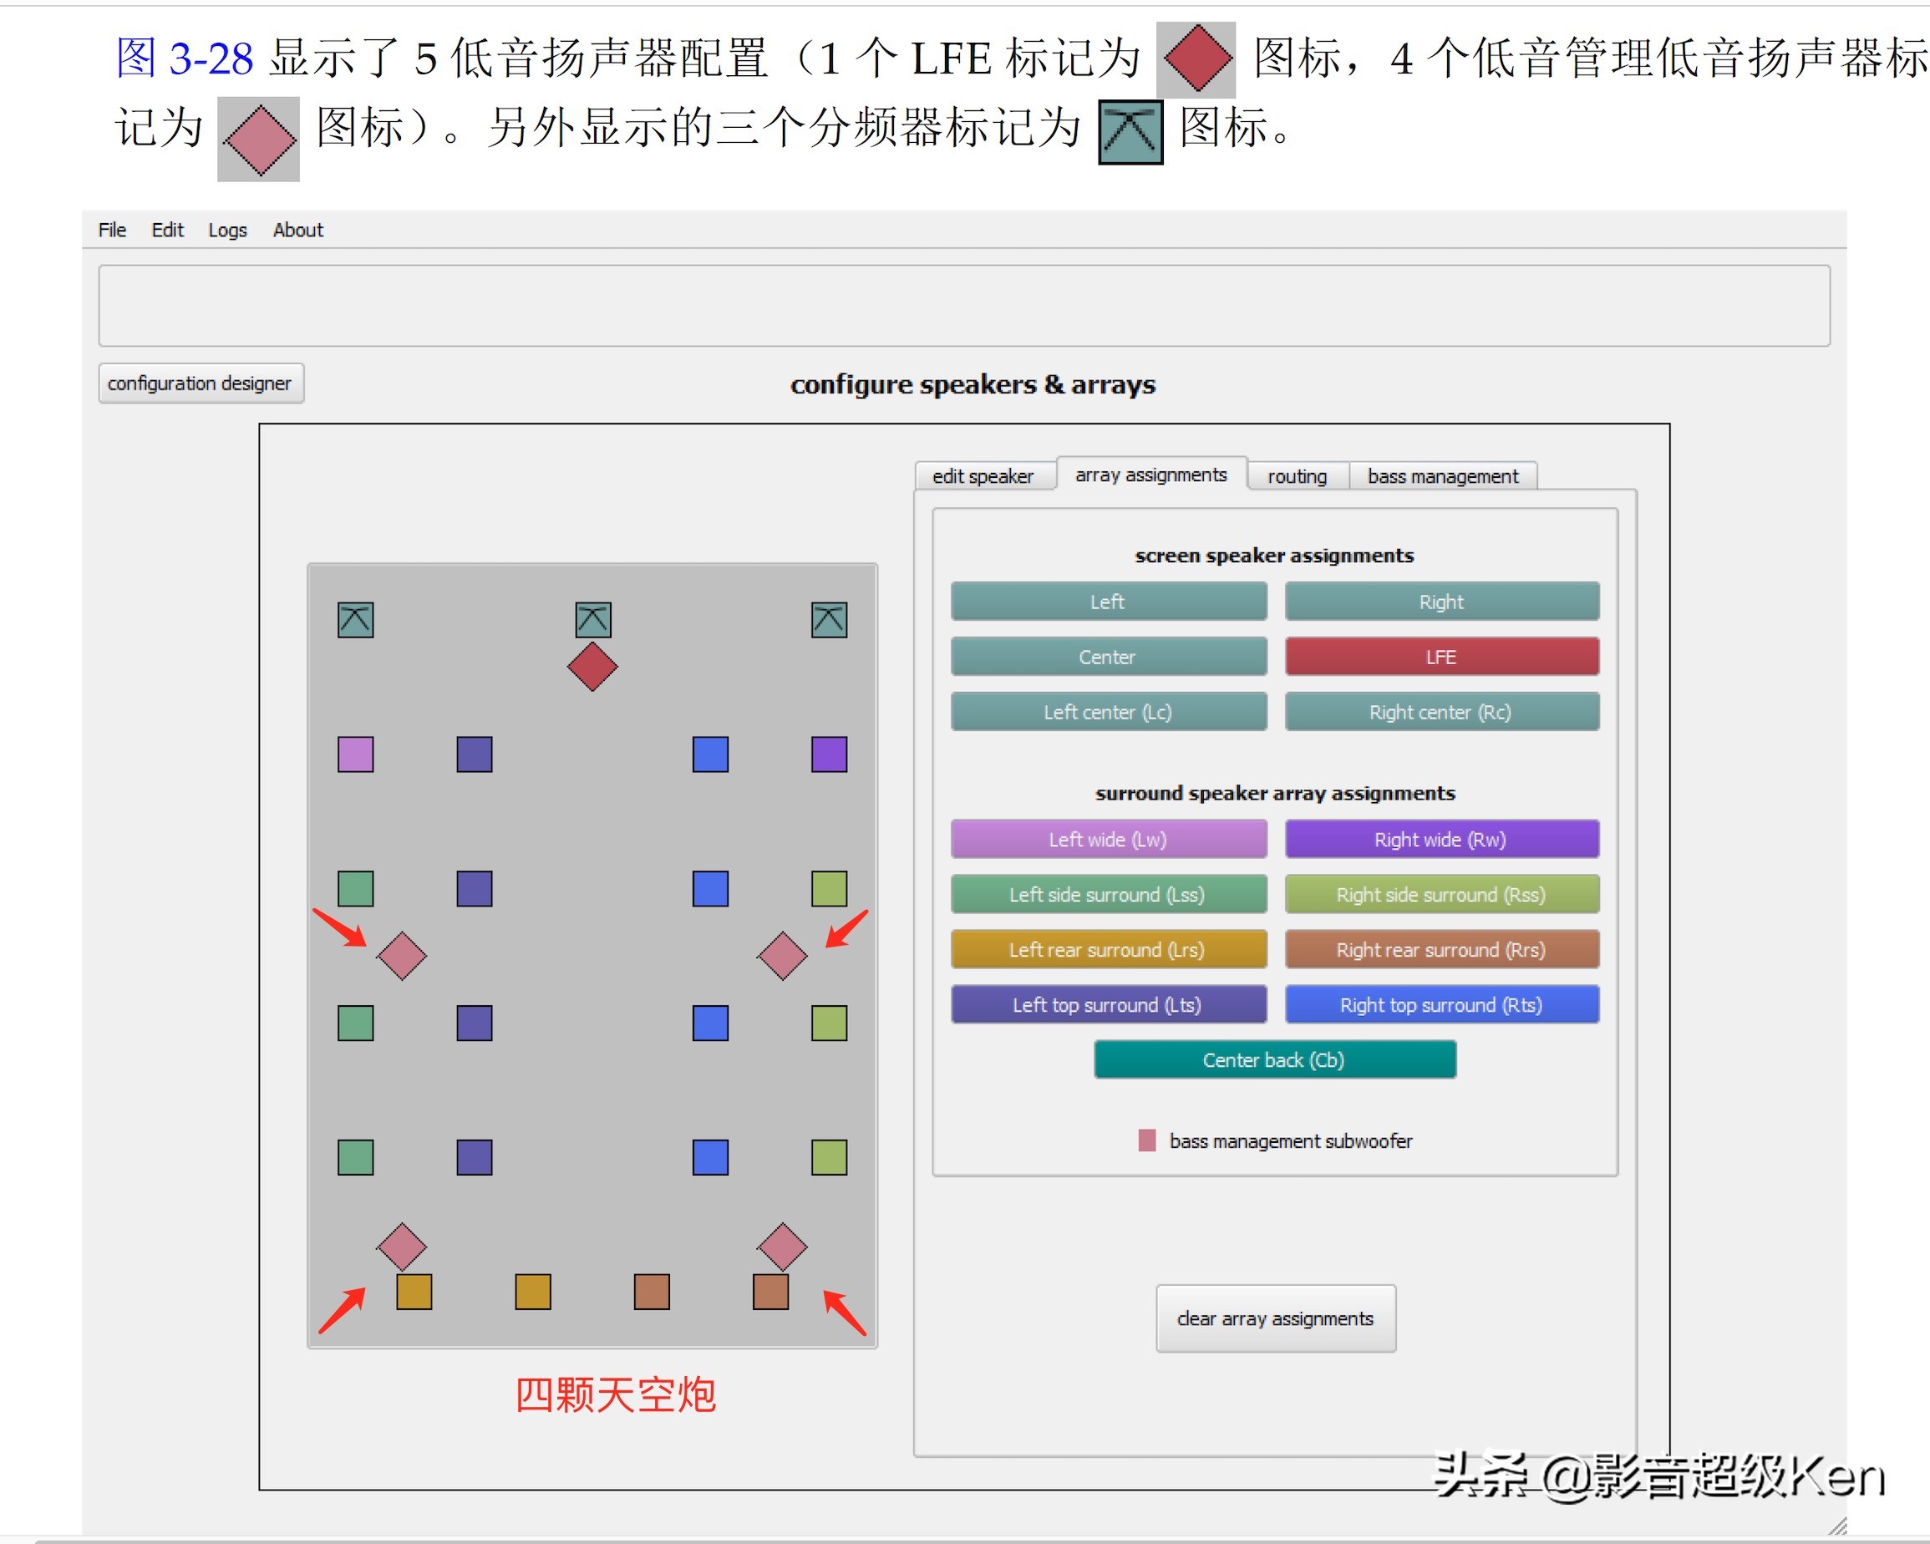Click the Center back (Cb) button
This screenshot has height=1544, width=1930.
[x=1275, y=1059]
